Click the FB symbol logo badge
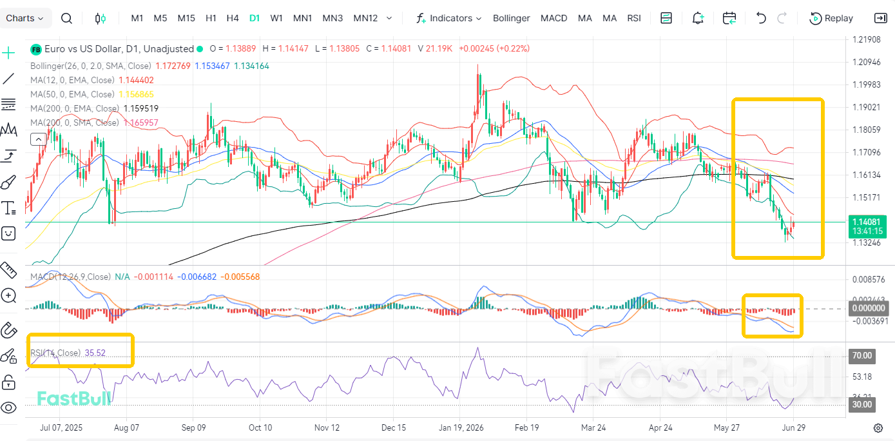Screen dimensions: 895x441 pos(36,49)
